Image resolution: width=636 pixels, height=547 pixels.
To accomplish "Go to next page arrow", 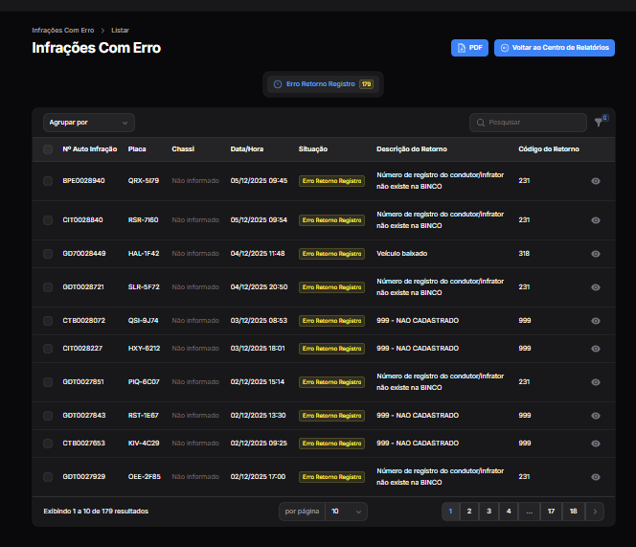I will click(595, 512).
